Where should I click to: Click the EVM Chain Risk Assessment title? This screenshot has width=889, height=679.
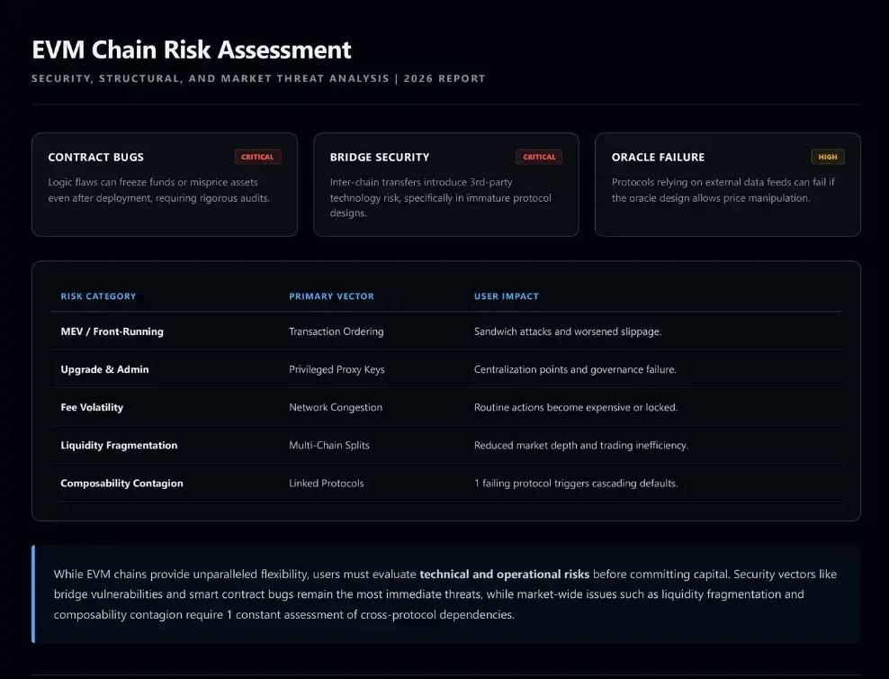pos(192,50)
